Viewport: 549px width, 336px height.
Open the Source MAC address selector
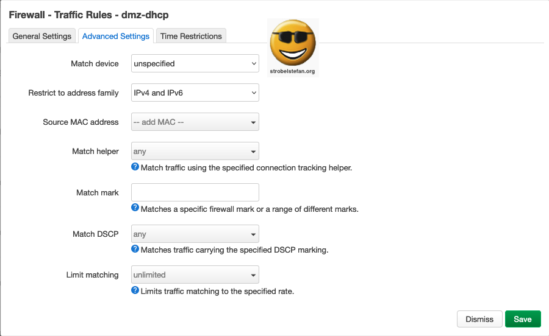coord(195,122)
